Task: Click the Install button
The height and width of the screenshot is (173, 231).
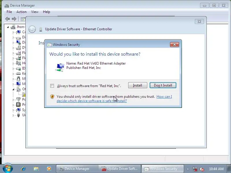Action: (138, 85)
